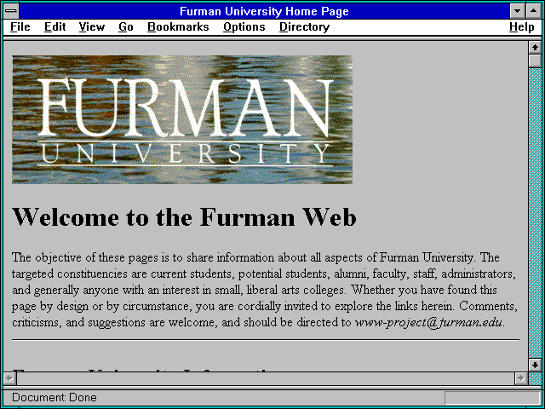Open the Help menu
Viewport: 545px width, 409px height.
point(522,27)
